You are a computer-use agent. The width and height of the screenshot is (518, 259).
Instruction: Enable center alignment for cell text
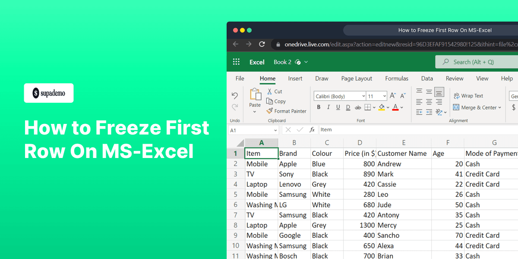pyautogui.click(x=429, y=101)
